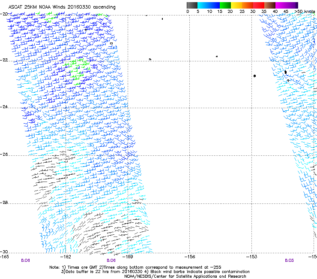Click the -28 latitude axis label

coord(4,203)
